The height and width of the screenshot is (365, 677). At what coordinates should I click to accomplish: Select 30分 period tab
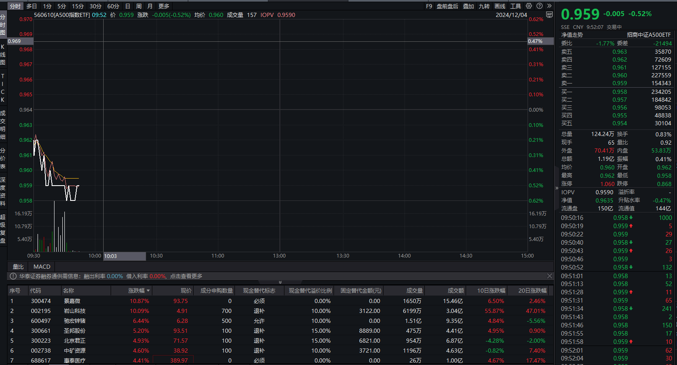95,6
